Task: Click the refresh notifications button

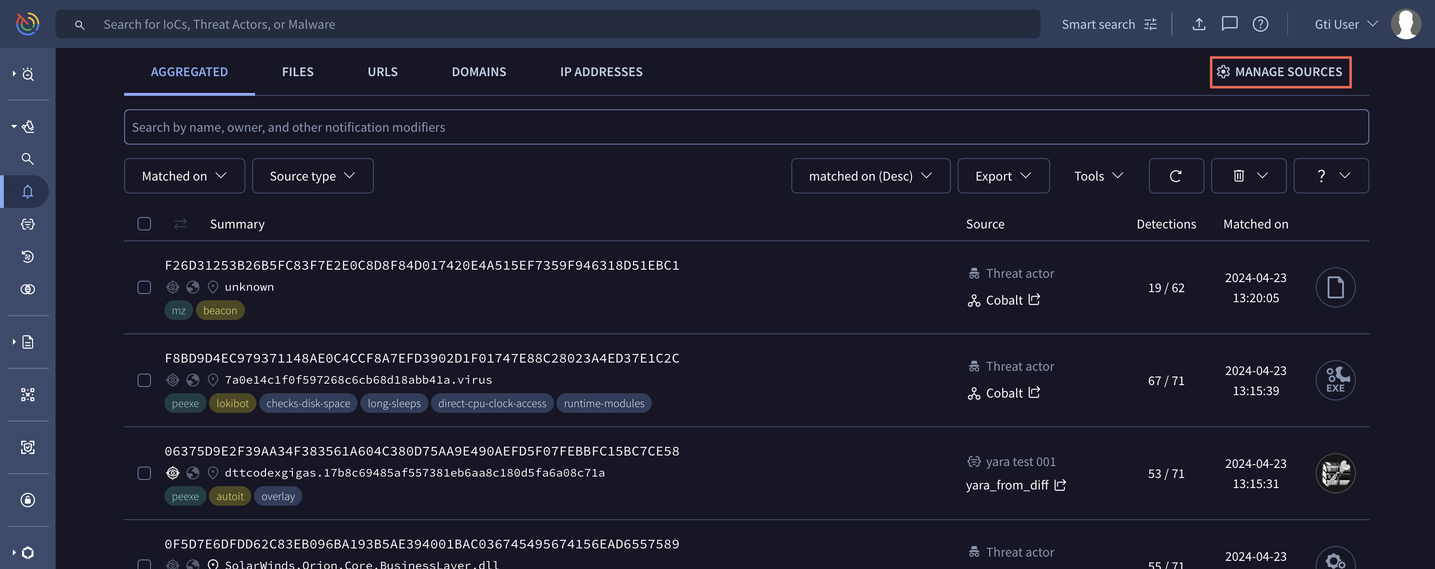Action: click(x=1175, y=176)
